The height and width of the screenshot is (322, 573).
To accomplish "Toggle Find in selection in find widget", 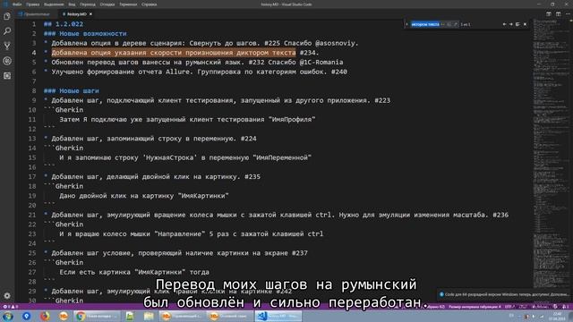I will pos(517,24).
